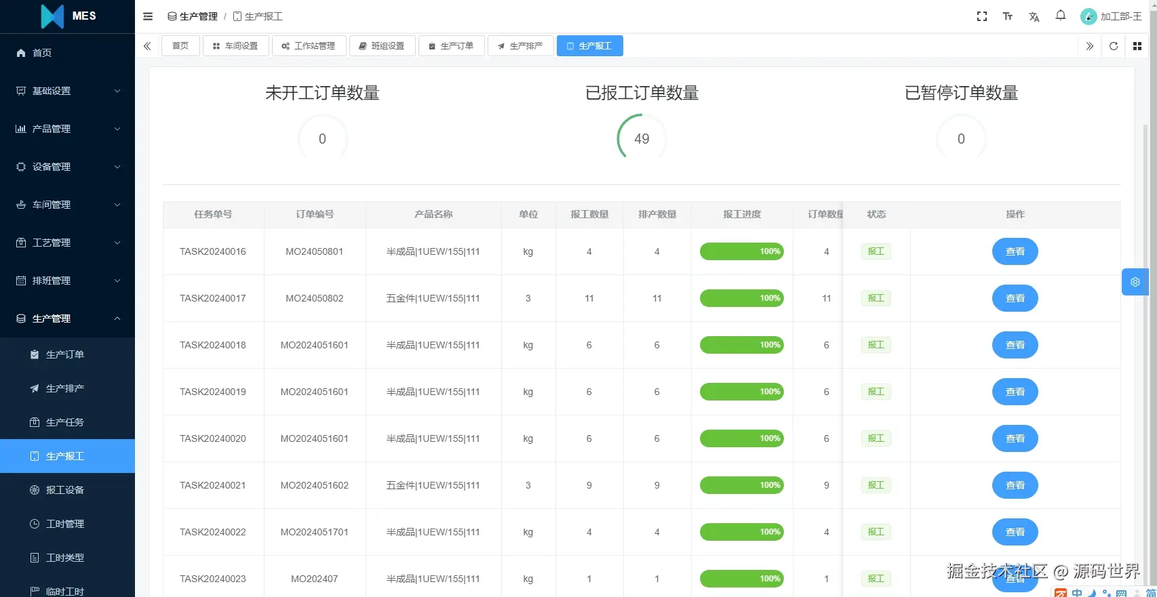Click 未开工订单数量 circle showing 0

322,138
